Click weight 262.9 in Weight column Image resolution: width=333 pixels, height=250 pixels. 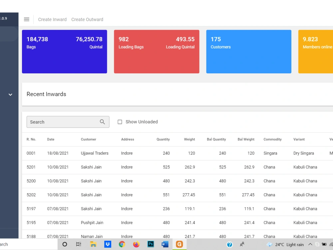click(x=190, y=167)
